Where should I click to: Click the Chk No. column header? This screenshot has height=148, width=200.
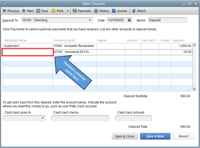pos(132,40)
